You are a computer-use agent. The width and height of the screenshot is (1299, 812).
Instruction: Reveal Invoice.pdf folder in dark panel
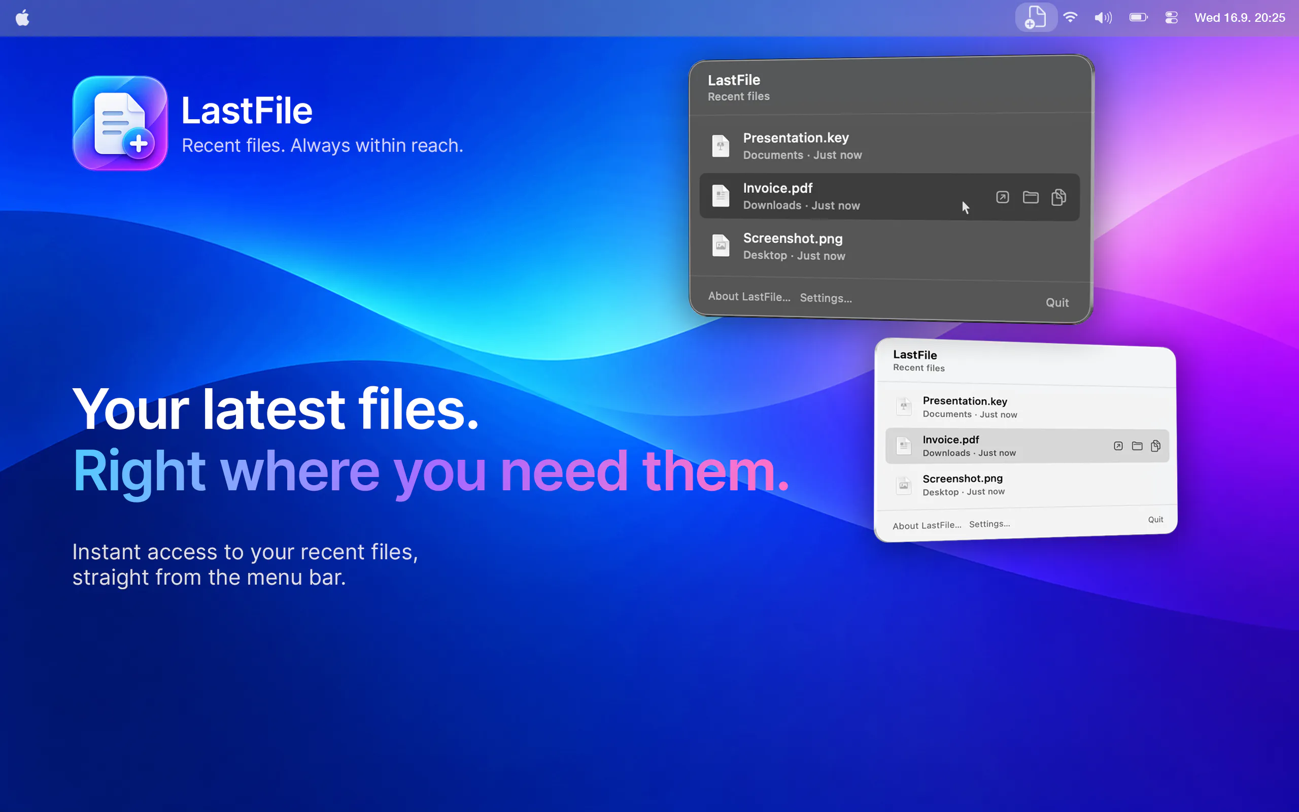pos(1030,197)
